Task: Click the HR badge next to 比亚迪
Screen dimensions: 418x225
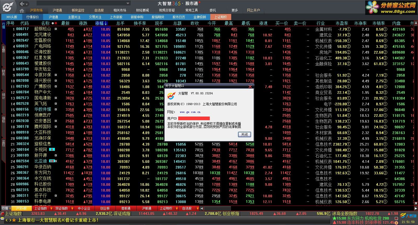Action: coord(52,161)
